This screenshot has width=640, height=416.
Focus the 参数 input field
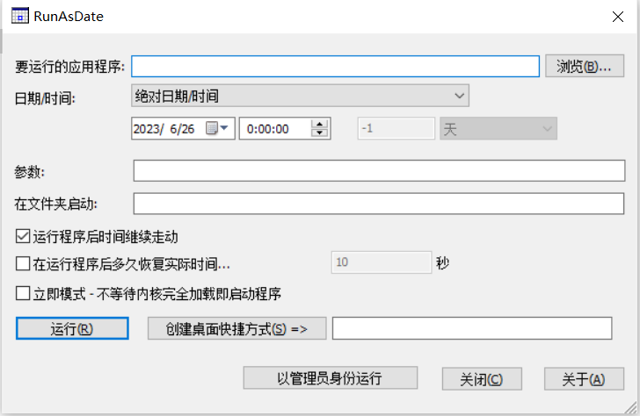pyautogui.click(x=379, y=171)
